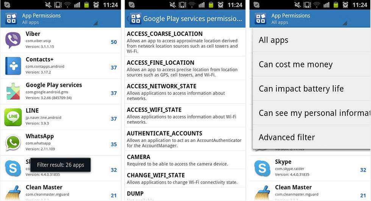The image size is (371, 201).
Task: Tap the Viber app icon
Action: point(13,40)
